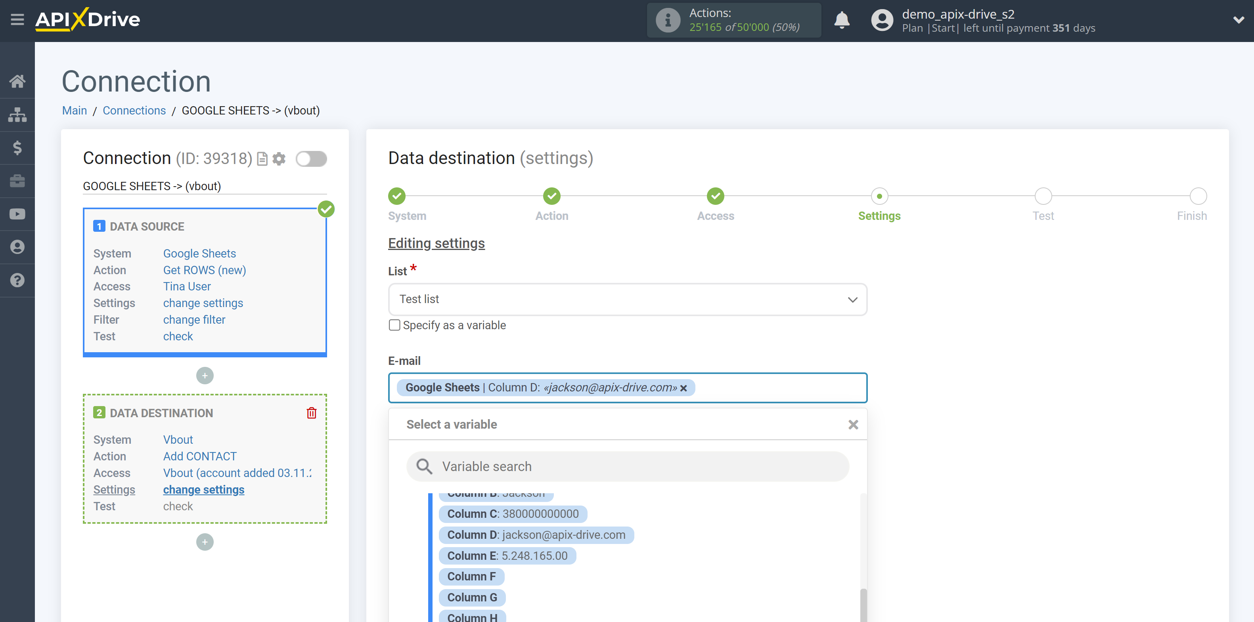Select variable Column F
This screenshot has height=622, width=1254.
pyautogui.click(x=471, y=576)
